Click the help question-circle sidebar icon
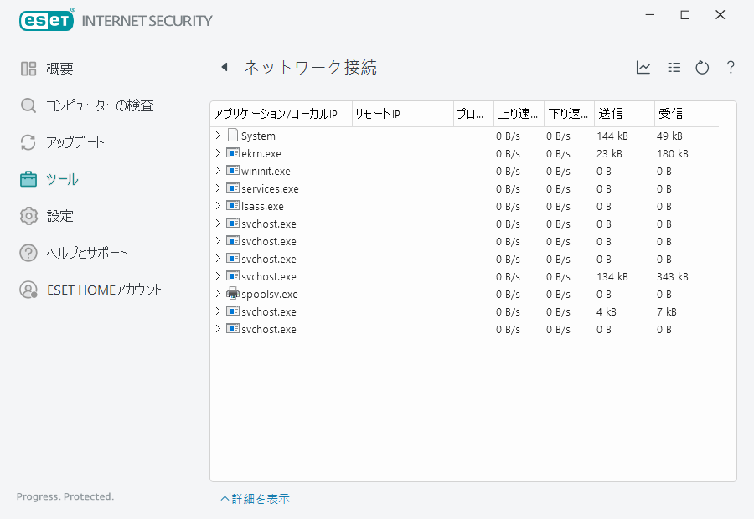754x519 pixels. pos(28,253)
